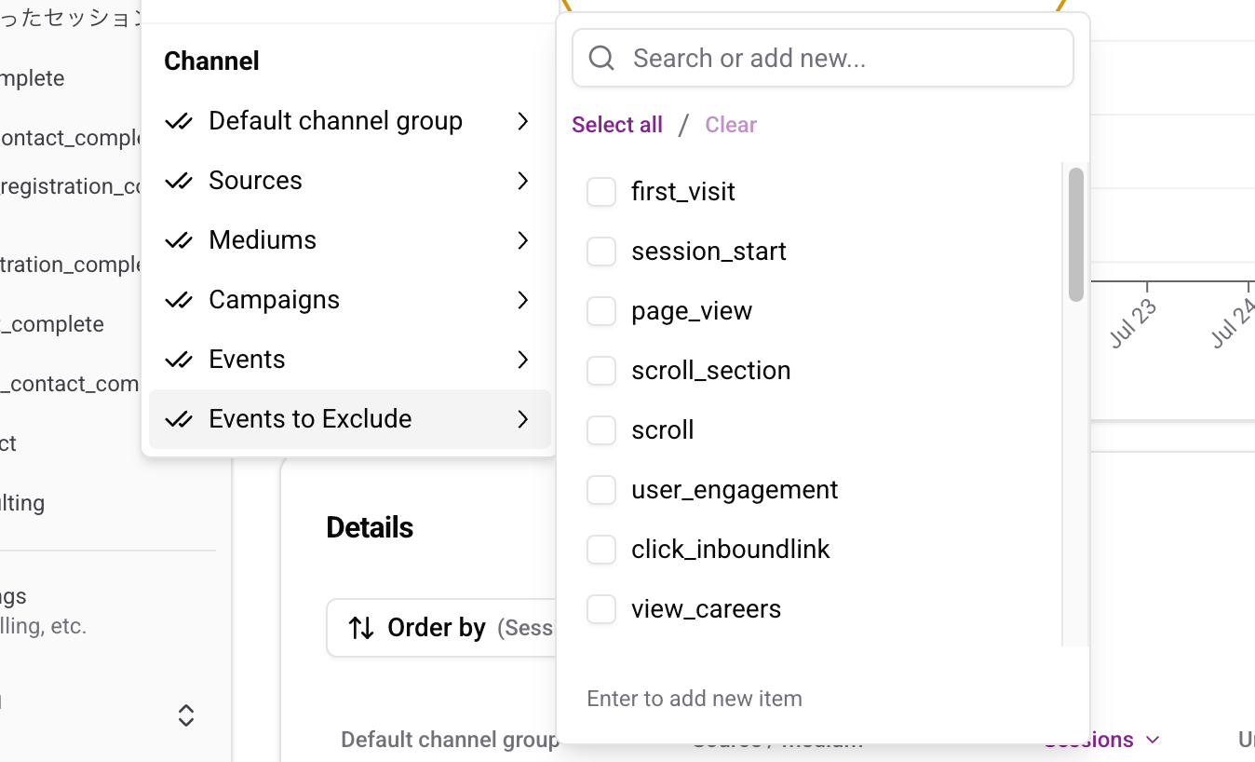Select Mediums menu item
The width and height of the screenshot is (1255, 762).
tap(350, 240)
